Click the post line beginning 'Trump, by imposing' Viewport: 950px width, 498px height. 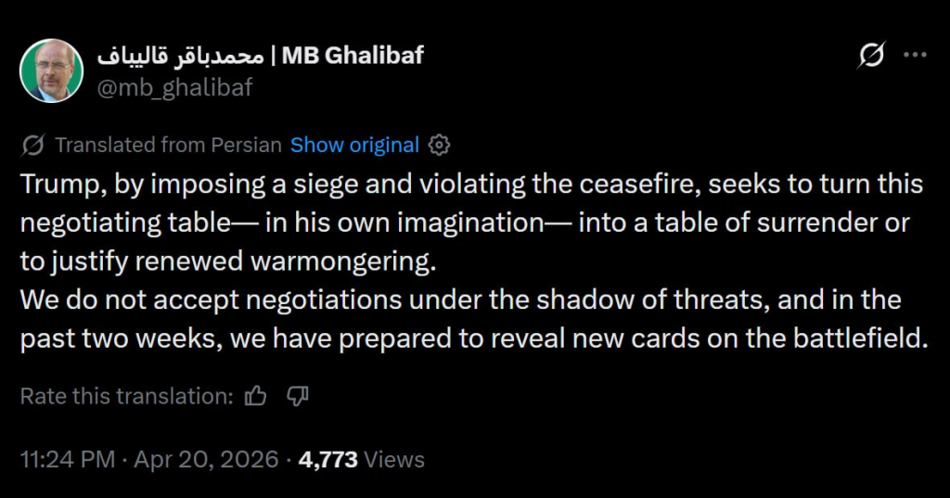[471, 184]
